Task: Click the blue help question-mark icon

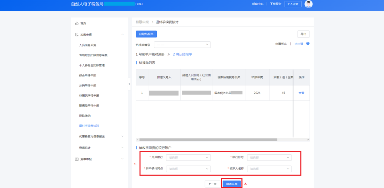Action: coord(308,44)
